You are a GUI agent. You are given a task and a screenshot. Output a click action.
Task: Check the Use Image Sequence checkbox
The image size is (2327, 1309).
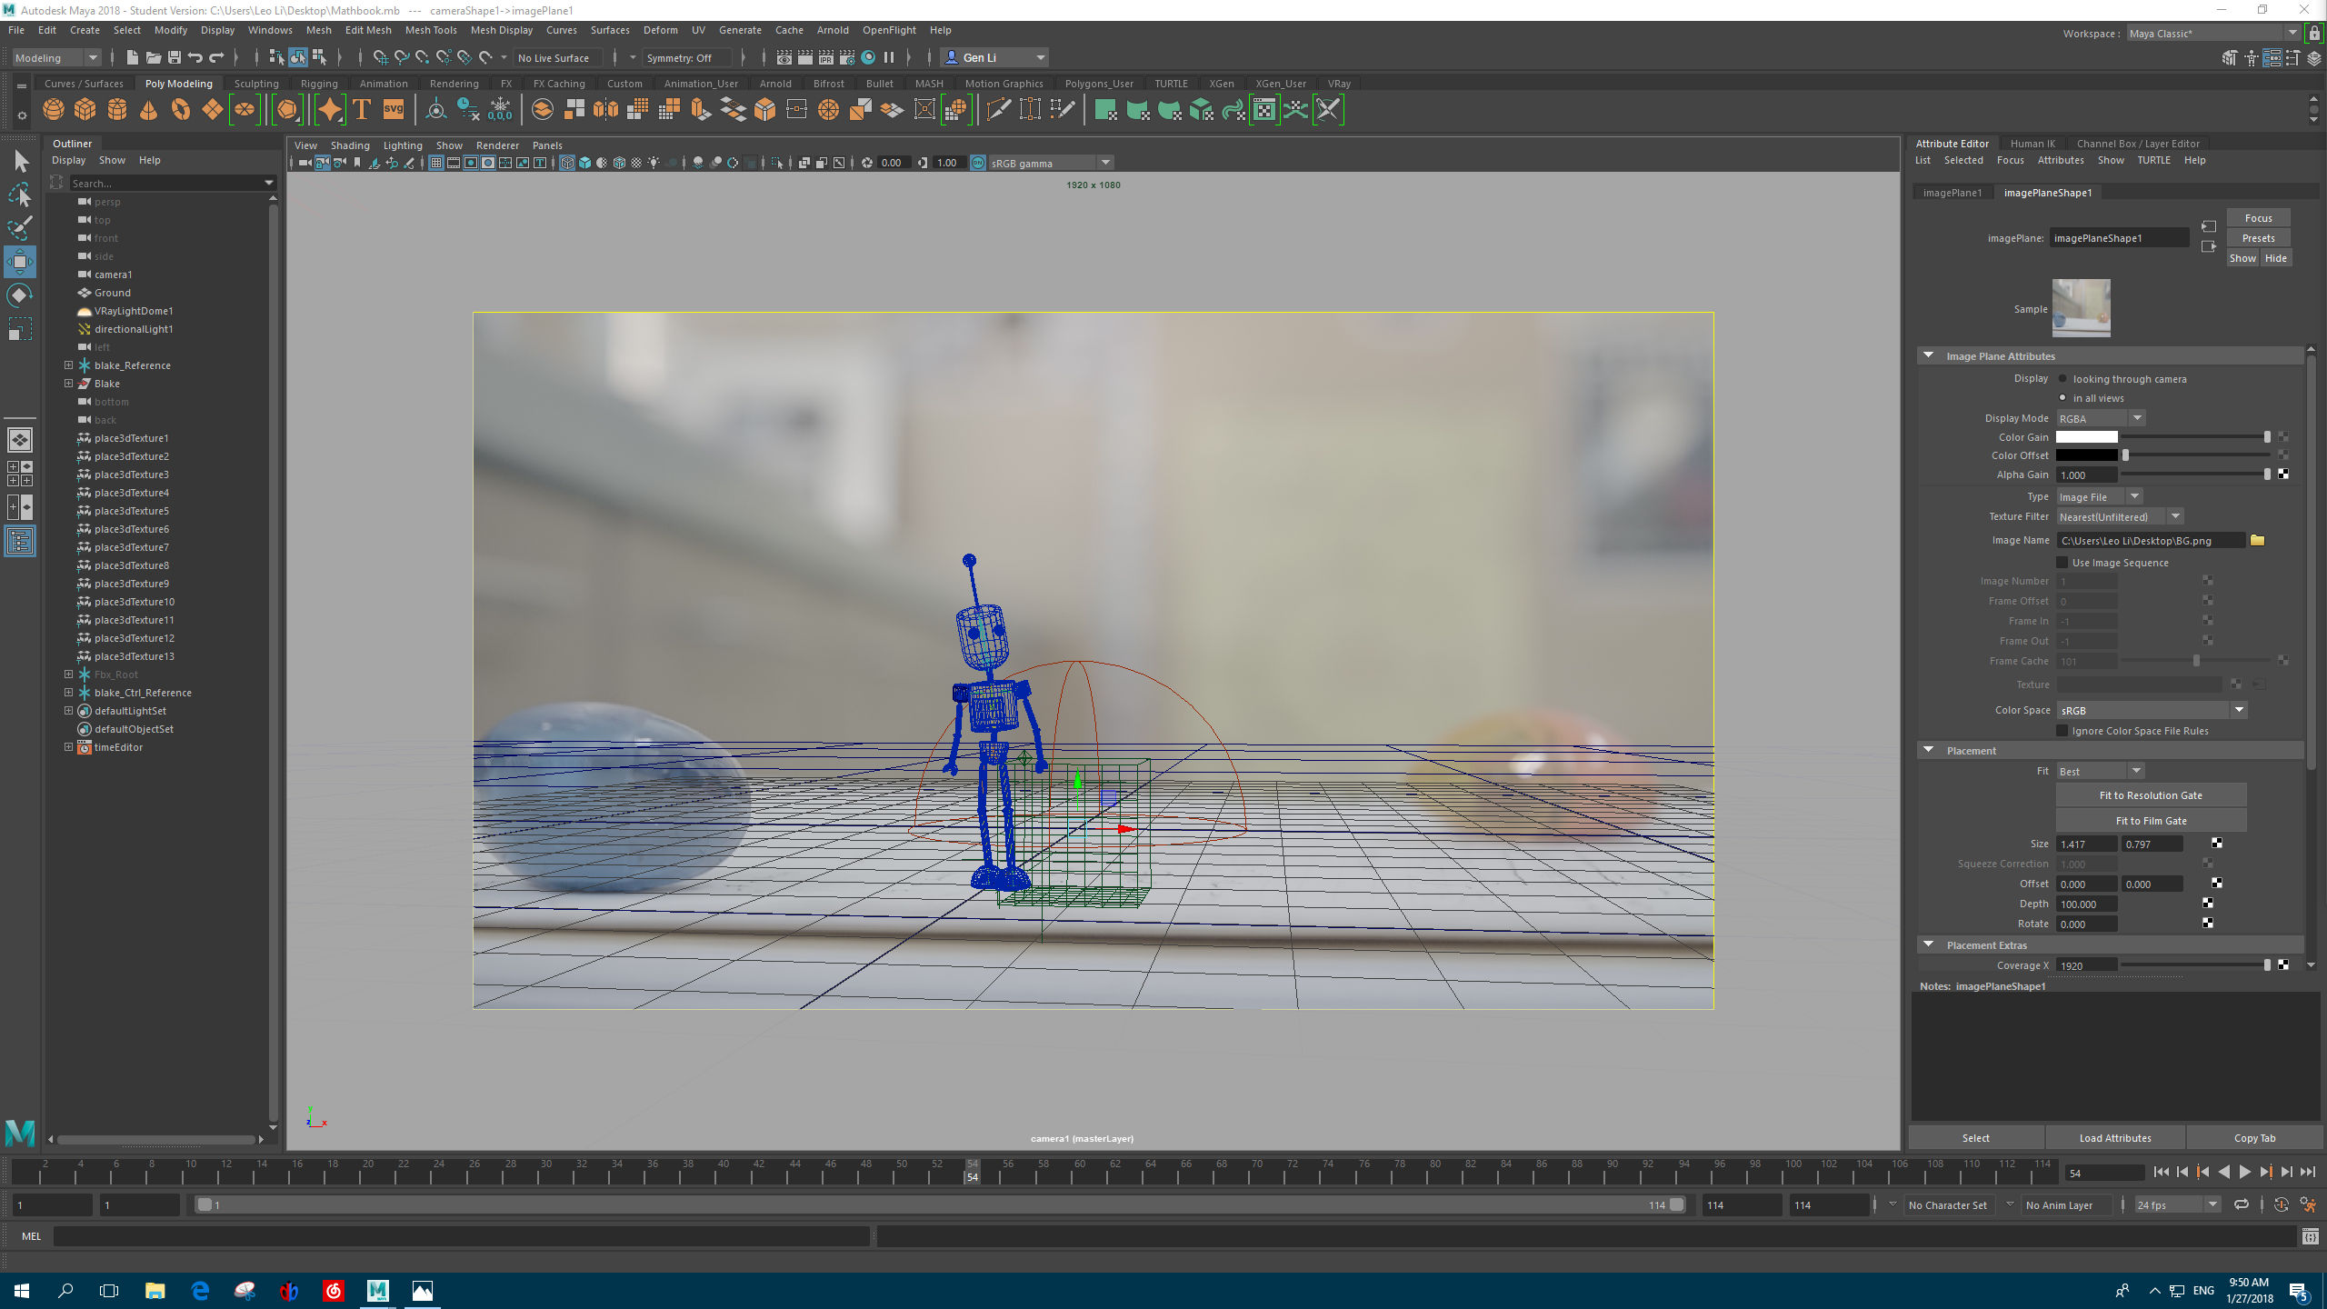tap(2062, 562)
